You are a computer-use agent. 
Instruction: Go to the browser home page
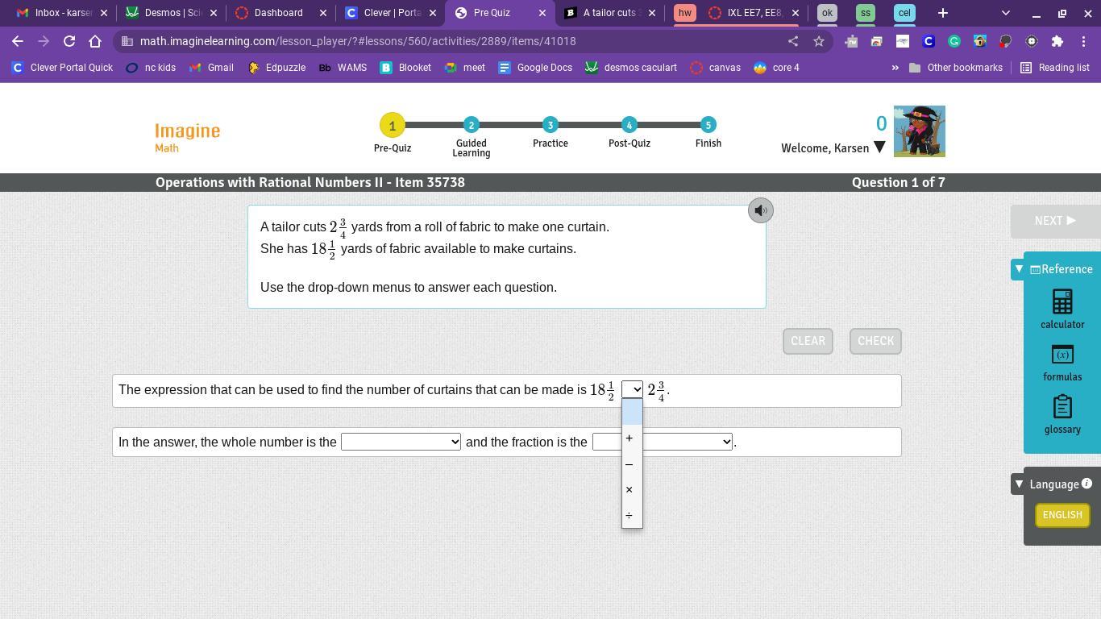(x=95, y=41)
